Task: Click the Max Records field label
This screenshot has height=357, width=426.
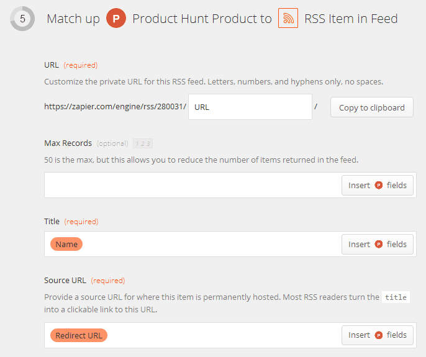Action: (x=68, y=143)
